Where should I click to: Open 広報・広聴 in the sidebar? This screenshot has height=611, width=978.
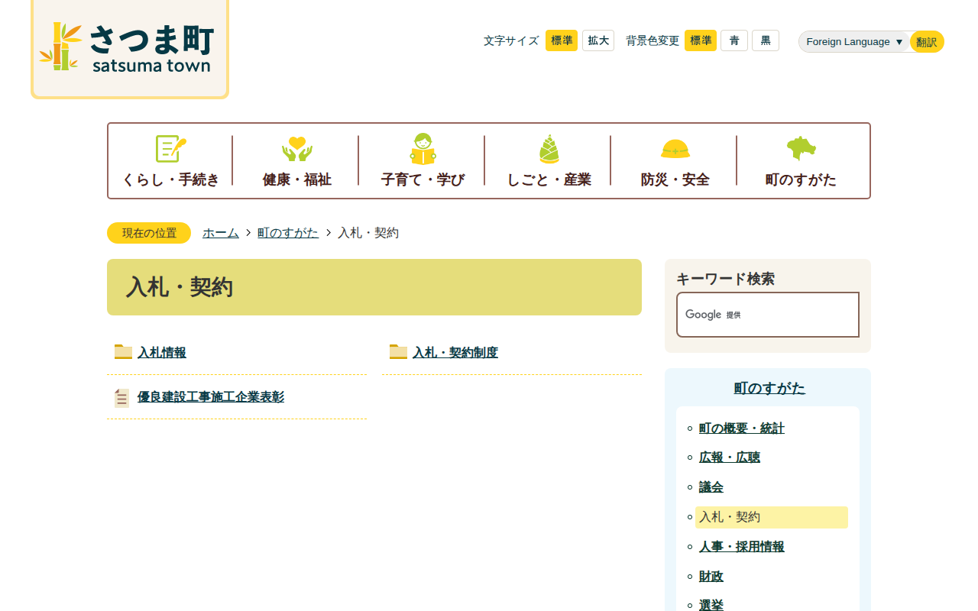[729, 457]
